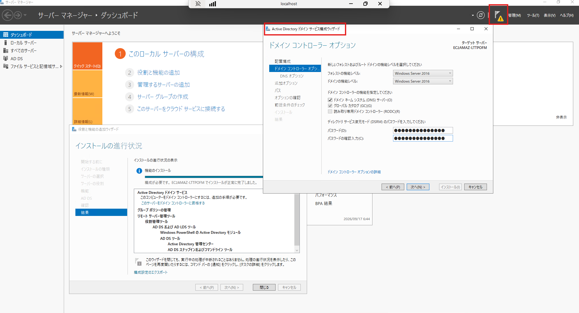Screen dimensions: 579x313
Task: Click the task flag icon beside wizard note
Action: [x=138, y=262]
